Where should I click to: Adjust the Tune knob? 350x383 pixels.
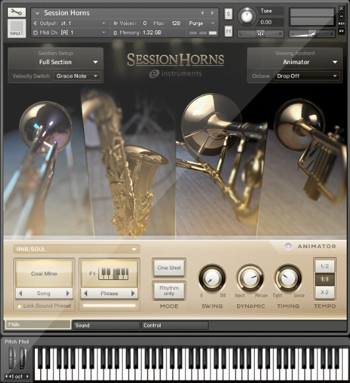(247, 17)
